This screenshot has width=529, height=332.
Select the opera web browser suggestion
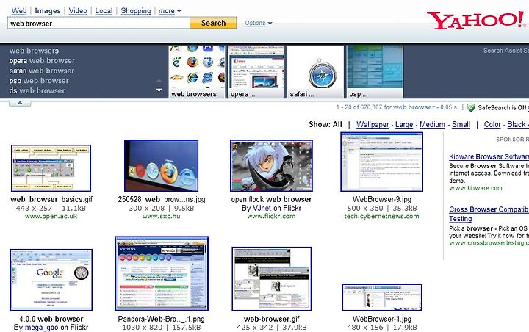pos(42,61)
